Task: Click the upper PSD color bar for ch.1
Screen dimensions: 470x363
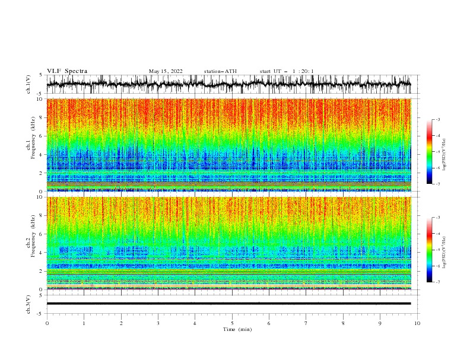Action: click(429, 152)
